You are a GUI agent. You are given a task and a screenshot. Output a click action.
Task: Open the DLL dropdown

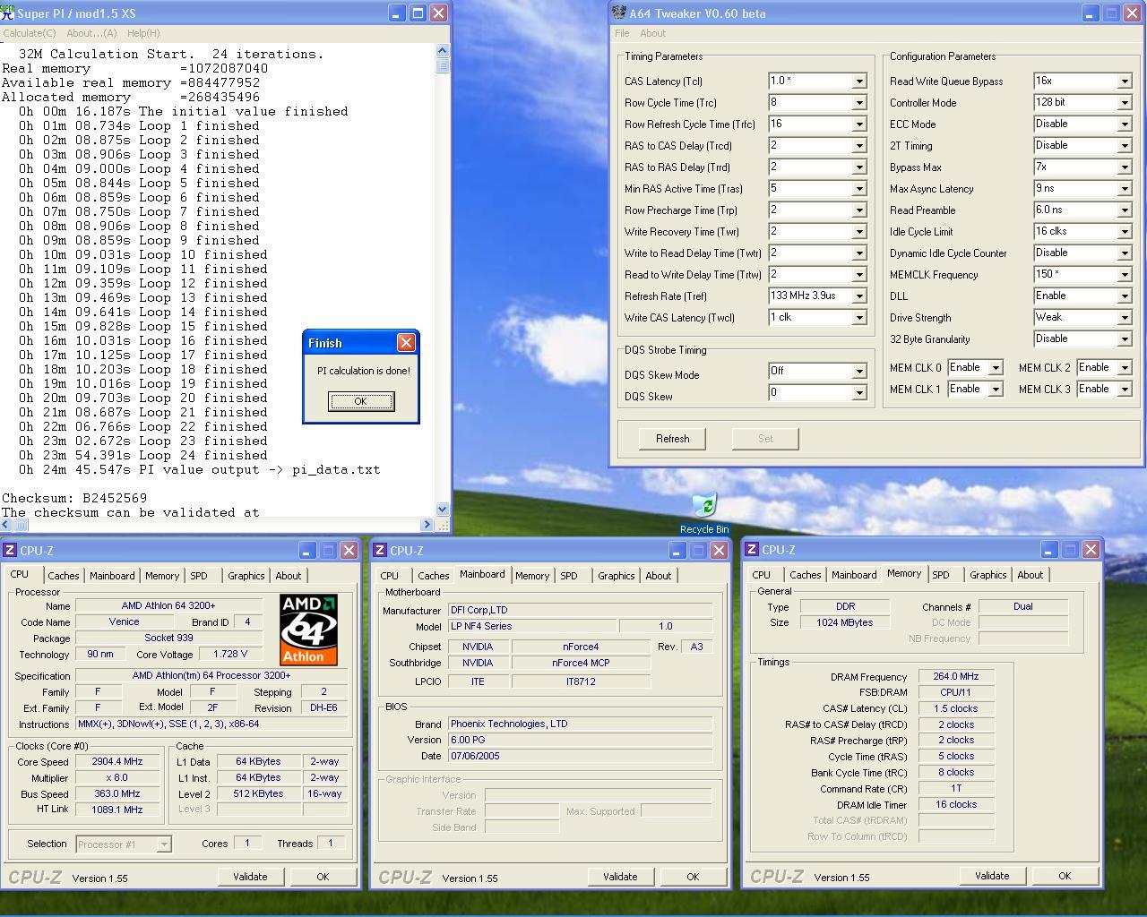1125,296
